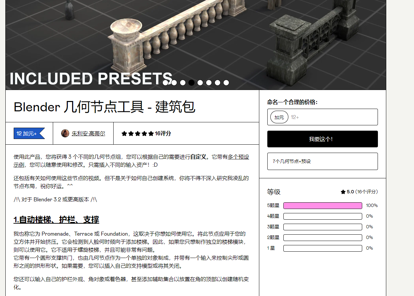The height and width of the screenshot is (296, 414).
Task: Click the 16评分 rating count
Action: [163, 133]
